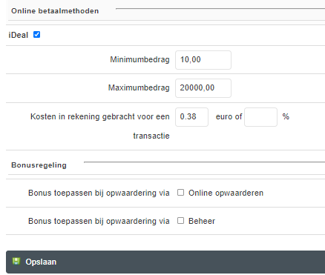Click the Online opwaarderen label text
Image resolution: width=325 pixels, height=275 pixels.
[x=226, y=193]
